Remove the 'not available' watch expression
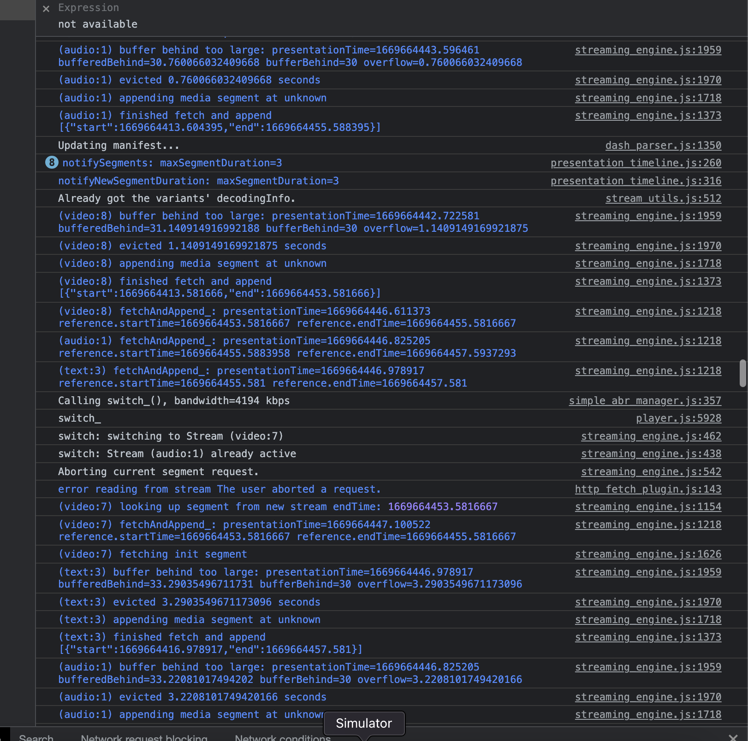This screenshot has height=741, width=748. pos(45,9)
